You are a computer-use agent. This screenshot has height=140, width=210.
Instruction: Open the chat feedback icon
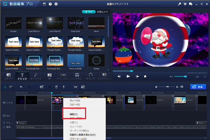[x=191, y=4]
